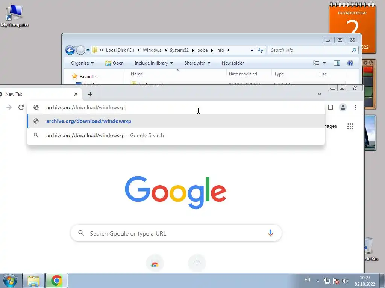Open the network tray icon

pos(327,281)
